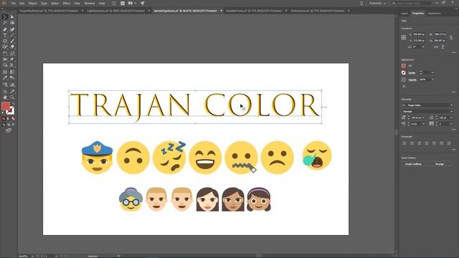Select the Selection tool in the toolbar
The image size is (459, 258).
point(5,16)
